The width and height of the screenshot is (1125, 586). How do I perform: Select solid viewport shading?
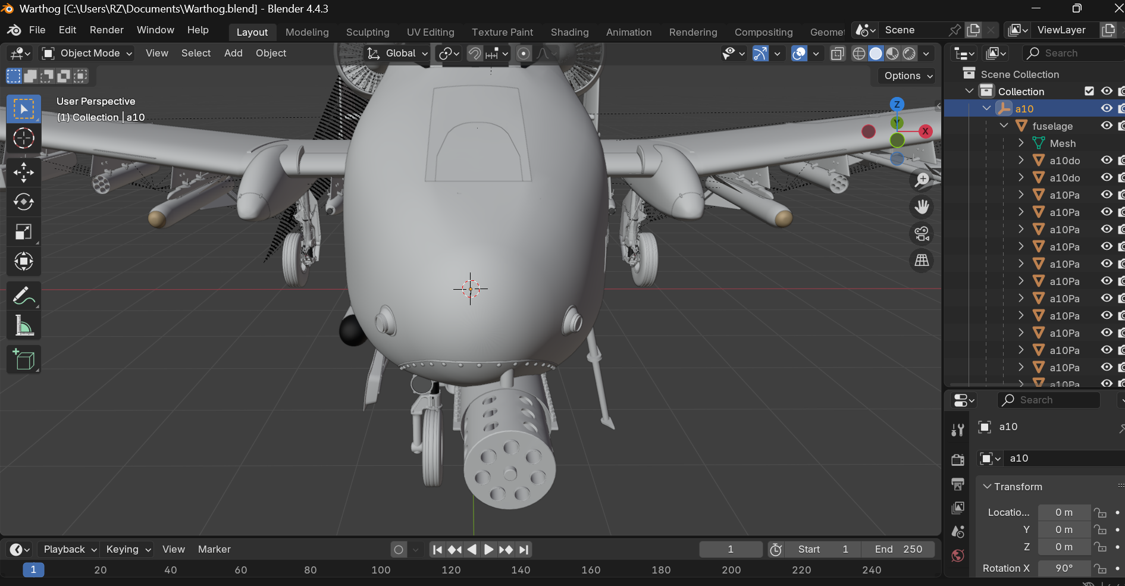click(876, 54)
